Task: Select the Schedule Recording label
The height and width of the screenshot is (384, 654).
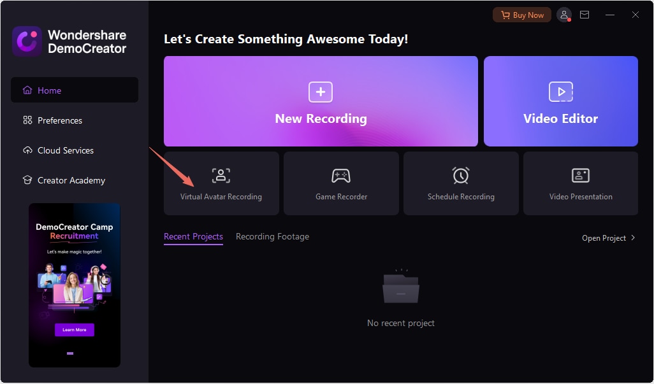Action: (x=461, y=197)
